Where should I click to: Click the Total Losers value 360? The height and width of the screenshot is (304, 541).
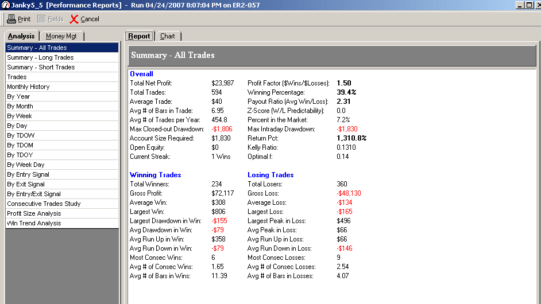342,184
